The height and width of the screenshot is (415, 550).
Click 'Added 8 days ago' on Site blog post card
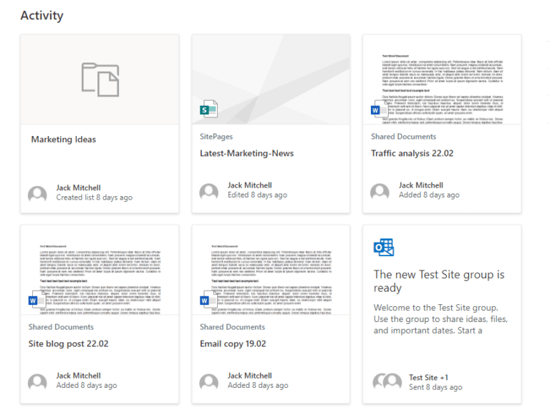pos(87,385)
